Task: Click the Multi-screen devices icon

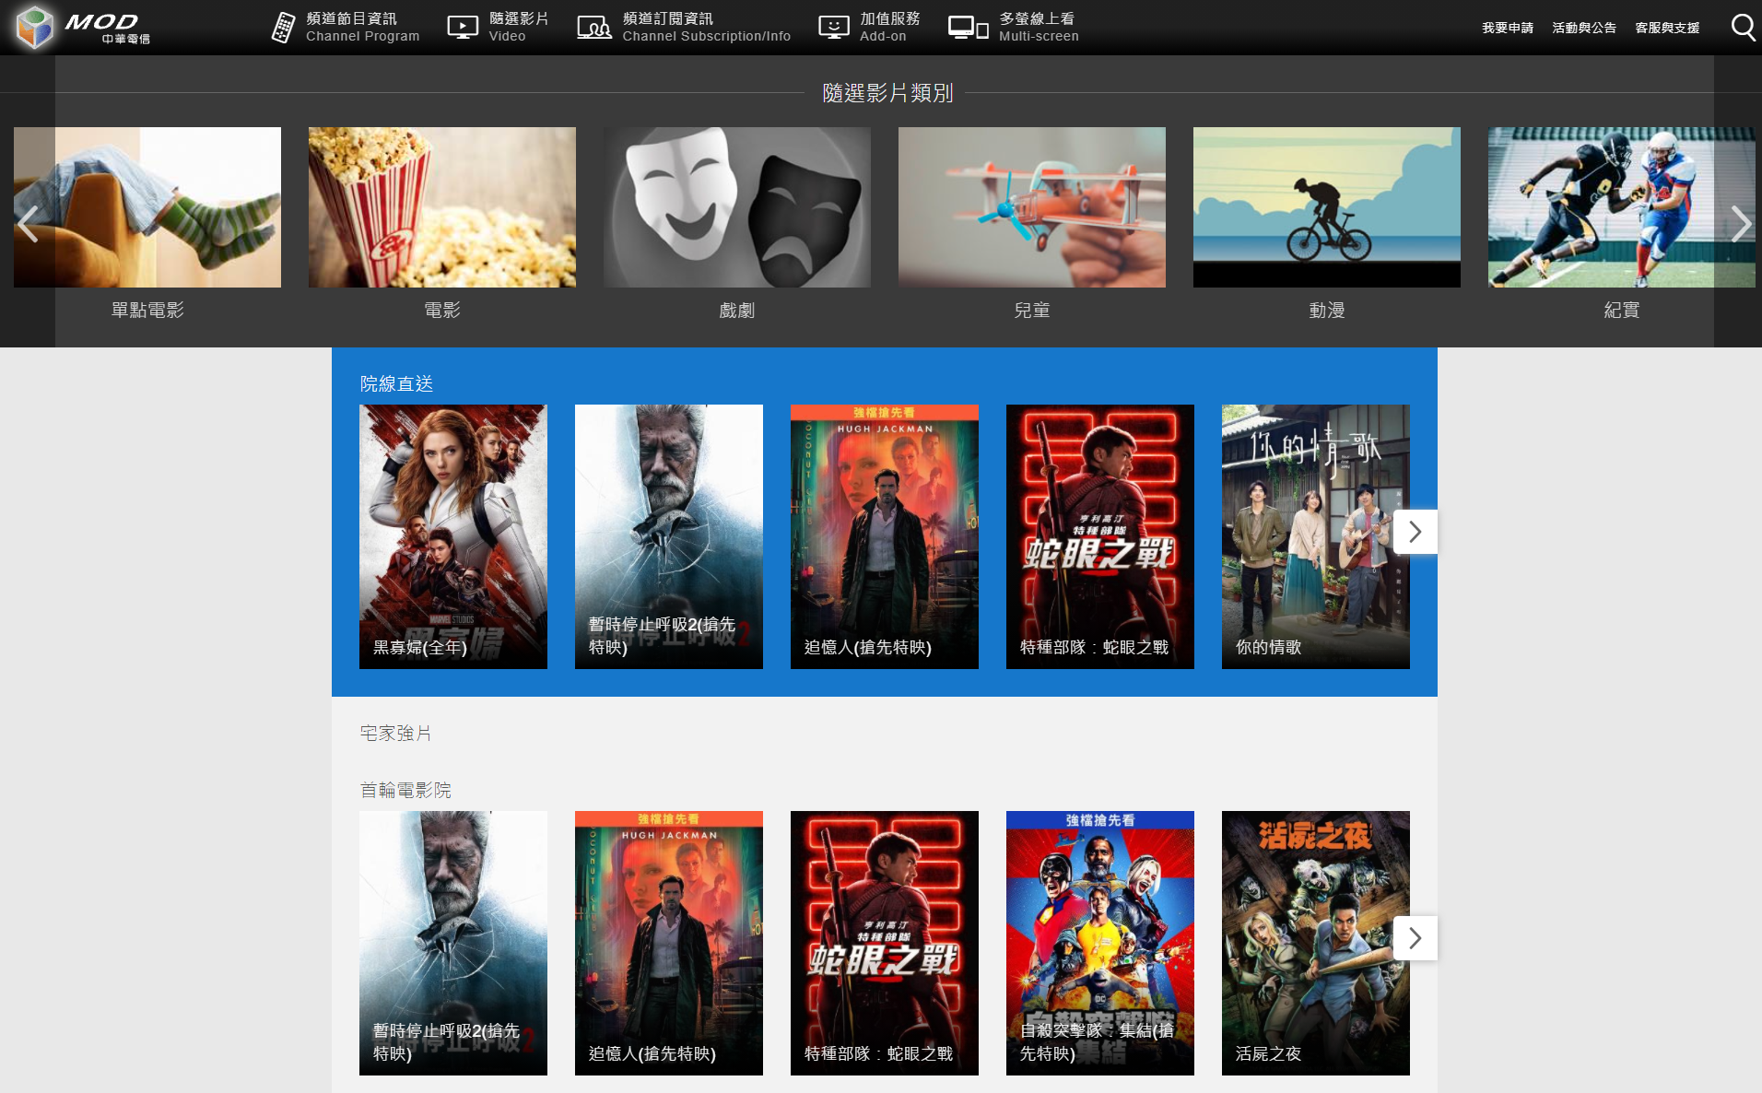Action: [x=969, y=28]
